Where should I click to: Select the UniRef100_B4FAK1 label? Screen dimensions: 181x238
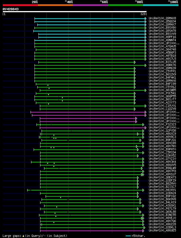(162, 77)
